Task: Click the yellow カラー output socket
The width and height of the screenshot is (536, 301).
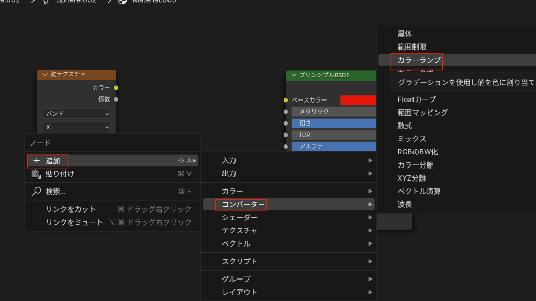Action: tap(116, 87)
